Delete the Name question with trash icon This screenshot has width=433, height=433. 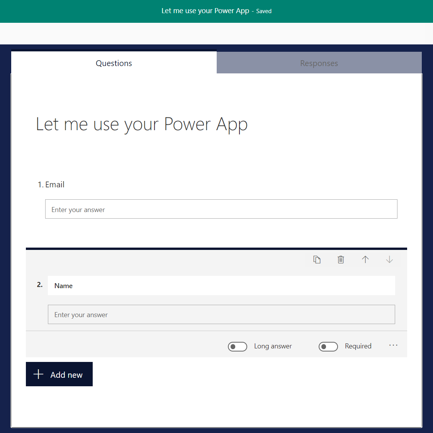341,260
